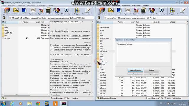189x106 pixels.
Task: Select font folder in left window
Action: (x=6, y=28)
